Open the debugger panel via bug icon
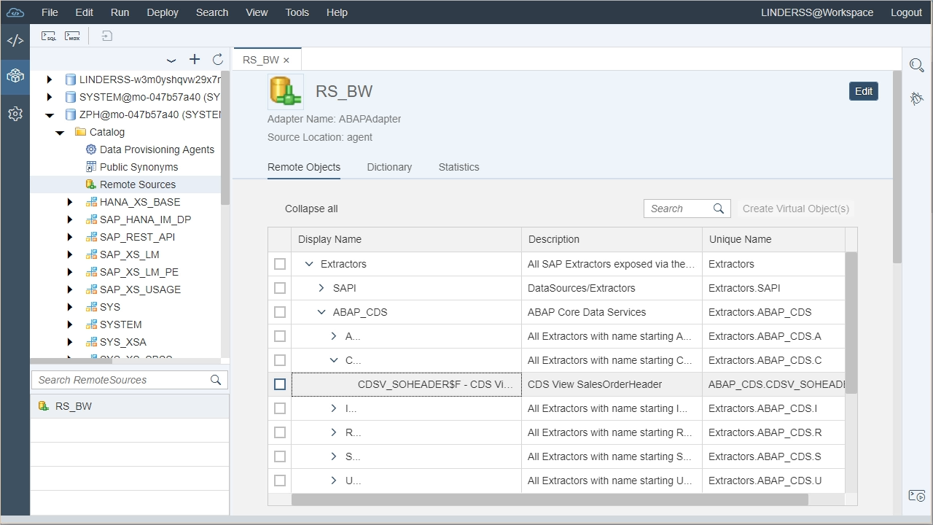This screenshot has width=933, height=525. (x=916, y=98)
